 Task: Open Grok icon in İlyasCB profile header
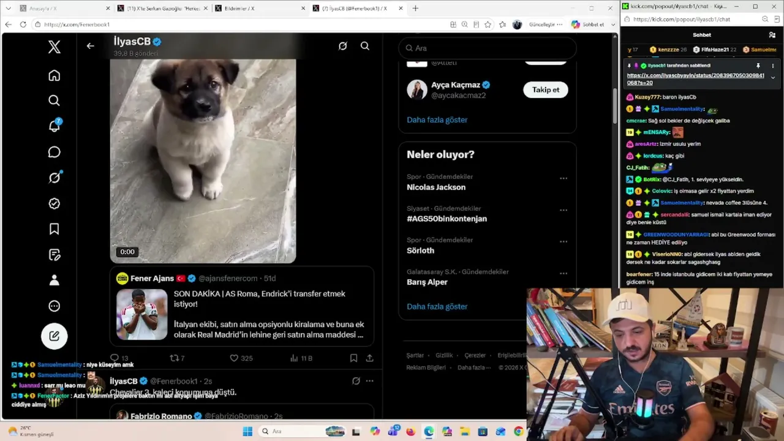click(343, 46)
